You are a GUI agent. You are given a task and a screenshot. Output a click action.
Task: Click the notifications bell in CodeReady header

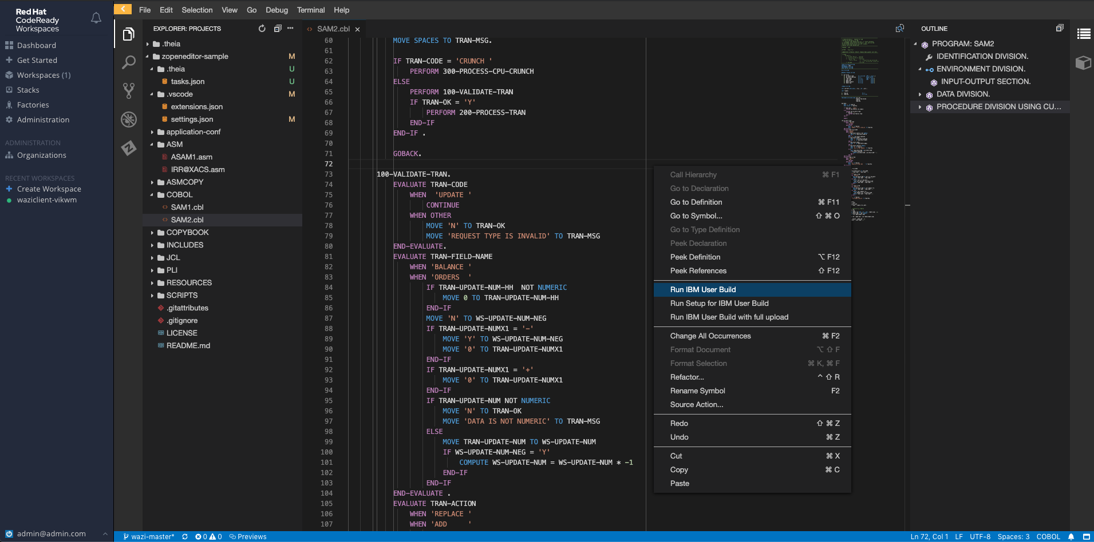pos(96,18)
